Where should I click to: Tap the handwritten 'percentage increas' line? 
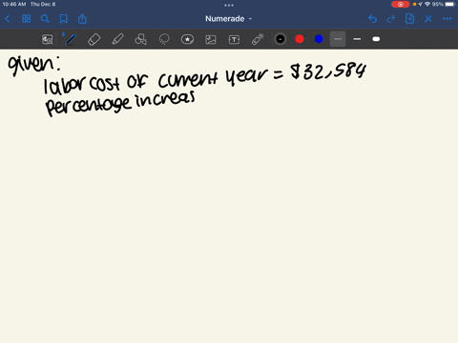(x=120, y=103)
